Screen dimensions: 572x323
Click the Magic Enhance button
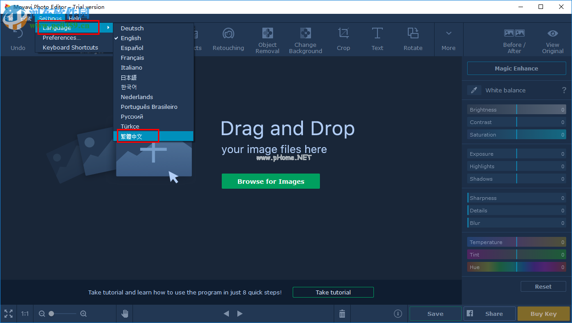(x=516, y=68)
